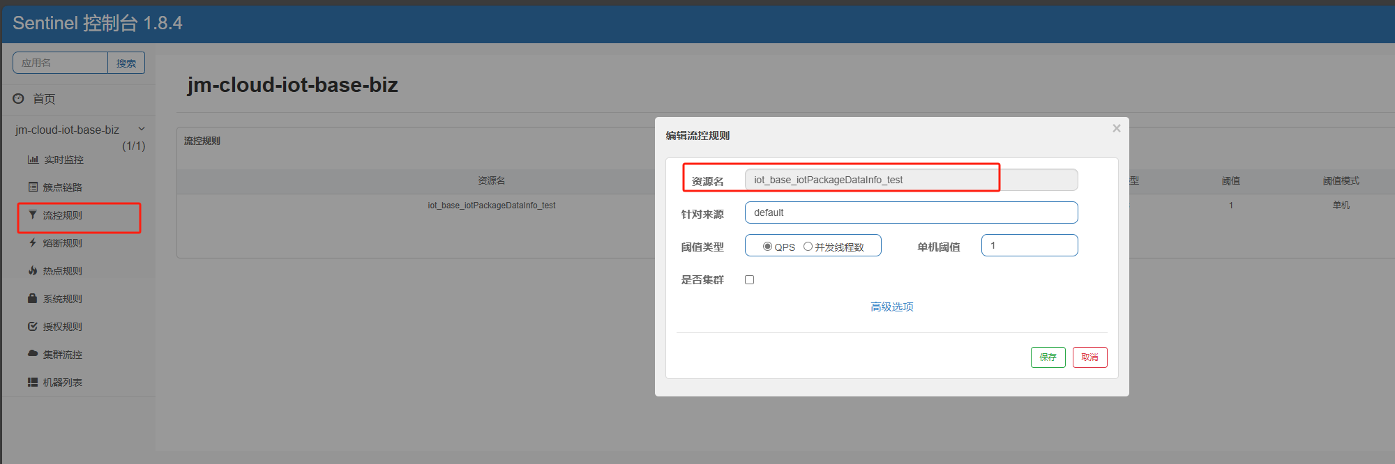Click the bar chart icon for 实时监控
Screen dimensions: 1395x464
point(33,160)
